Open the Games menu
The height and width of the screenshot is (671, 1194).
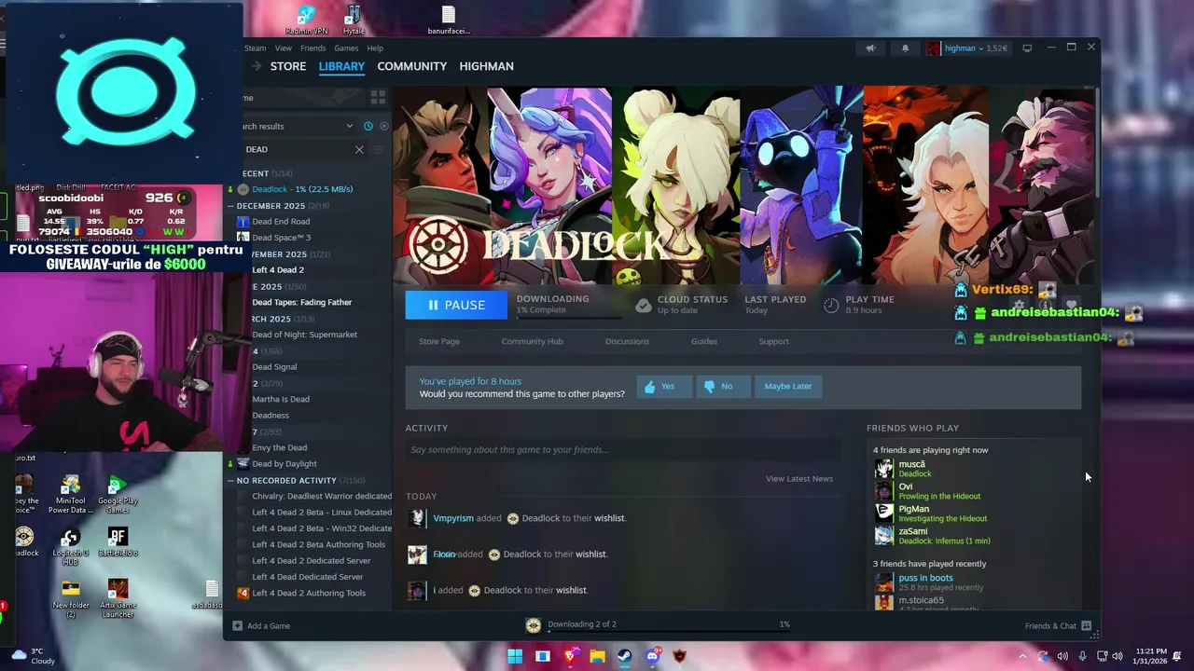(x=346, y=48)
